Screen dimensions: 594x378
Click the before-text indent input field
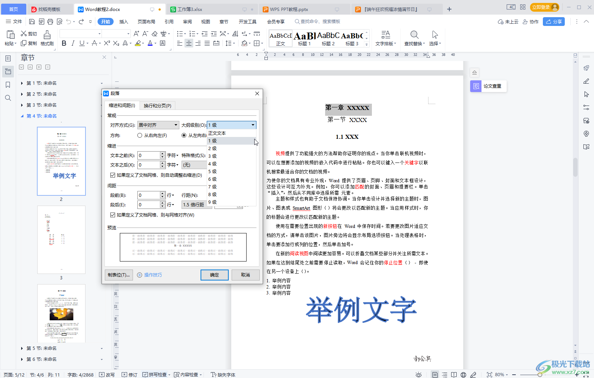click(149, 155)
